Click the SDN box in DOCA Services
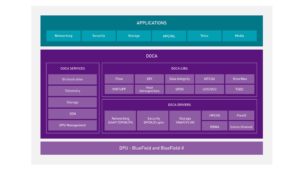Image resolution: width=303 pixels, height=170 pixels. pyautogui.click(x=72, y=114)
